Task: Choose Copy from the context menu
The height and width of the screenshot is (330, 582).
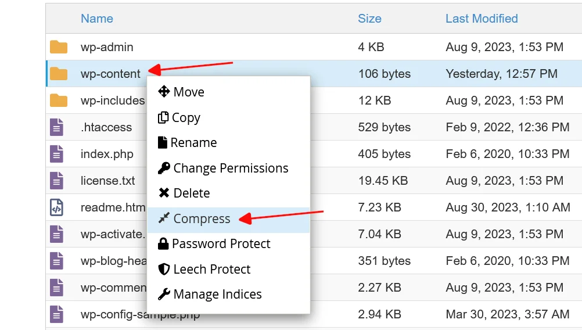Action: [228, 118]
